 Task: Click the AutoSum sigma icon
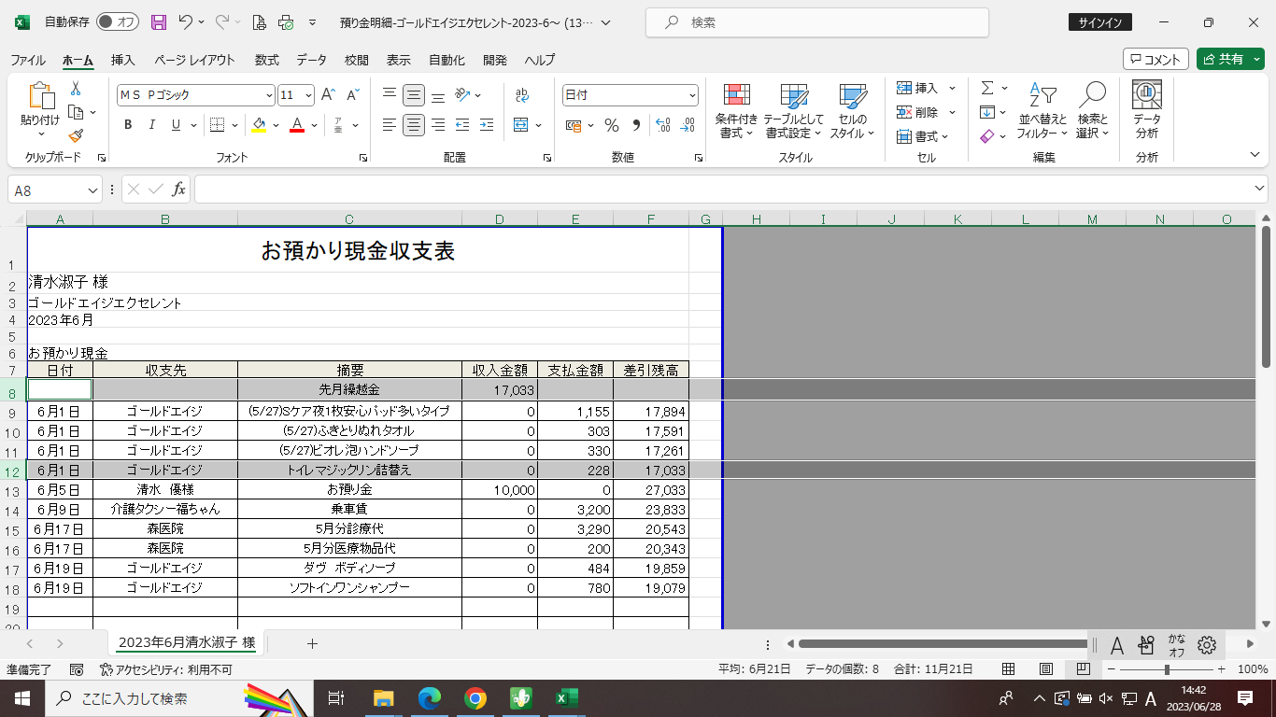(987, 88)
